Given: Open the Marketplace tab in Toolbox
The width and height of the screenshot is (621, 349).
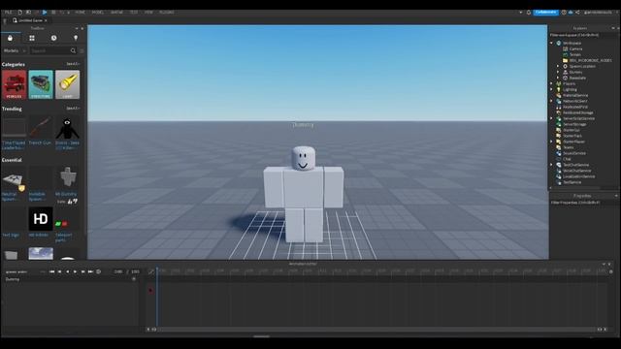Looking at the screenshot, I should tap(11, 38).
